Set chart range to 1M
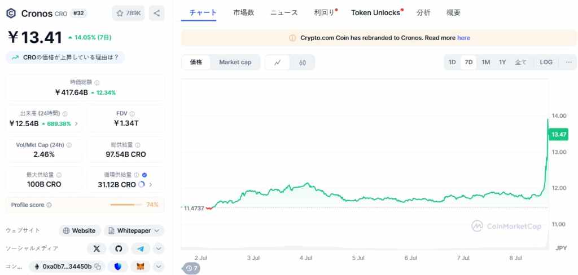The width and height of the screenshot is (578, 275). 486,62
